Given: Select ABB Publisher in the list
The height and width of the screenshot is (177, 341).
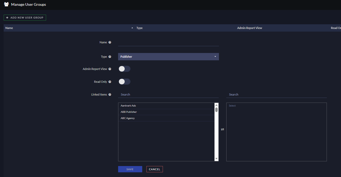Looking at the screenshot, I should 166,112.
